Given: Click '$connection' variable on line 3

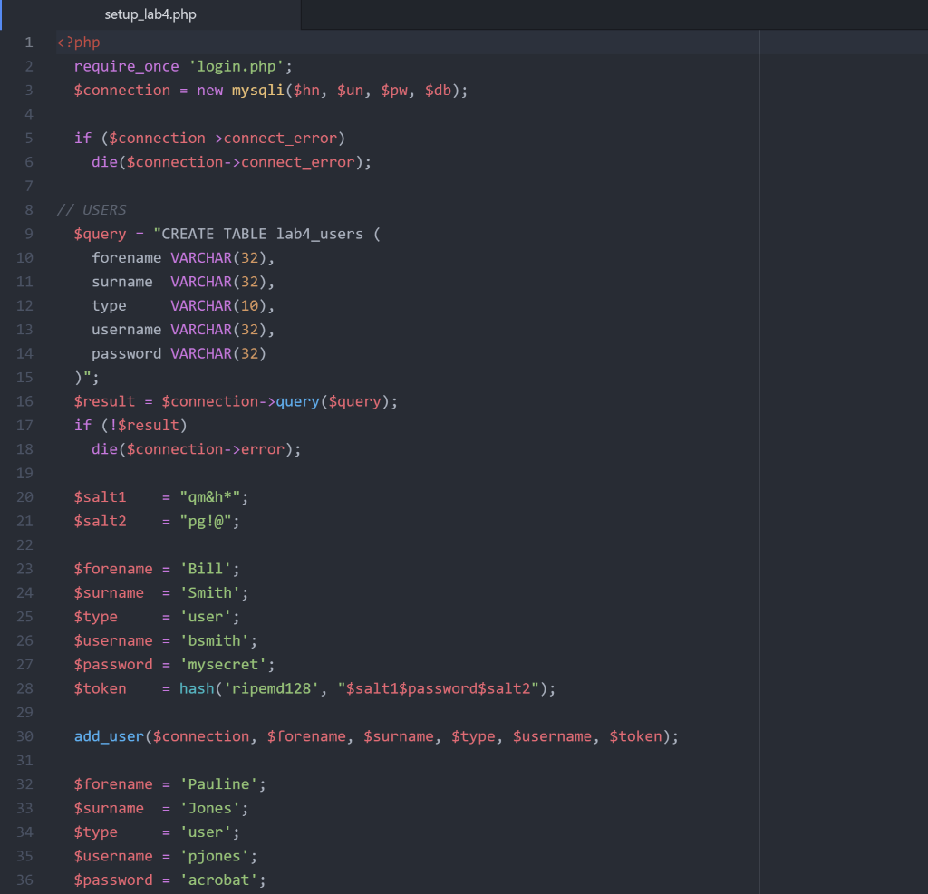Looking at the screenshot, I should [122, 91].
